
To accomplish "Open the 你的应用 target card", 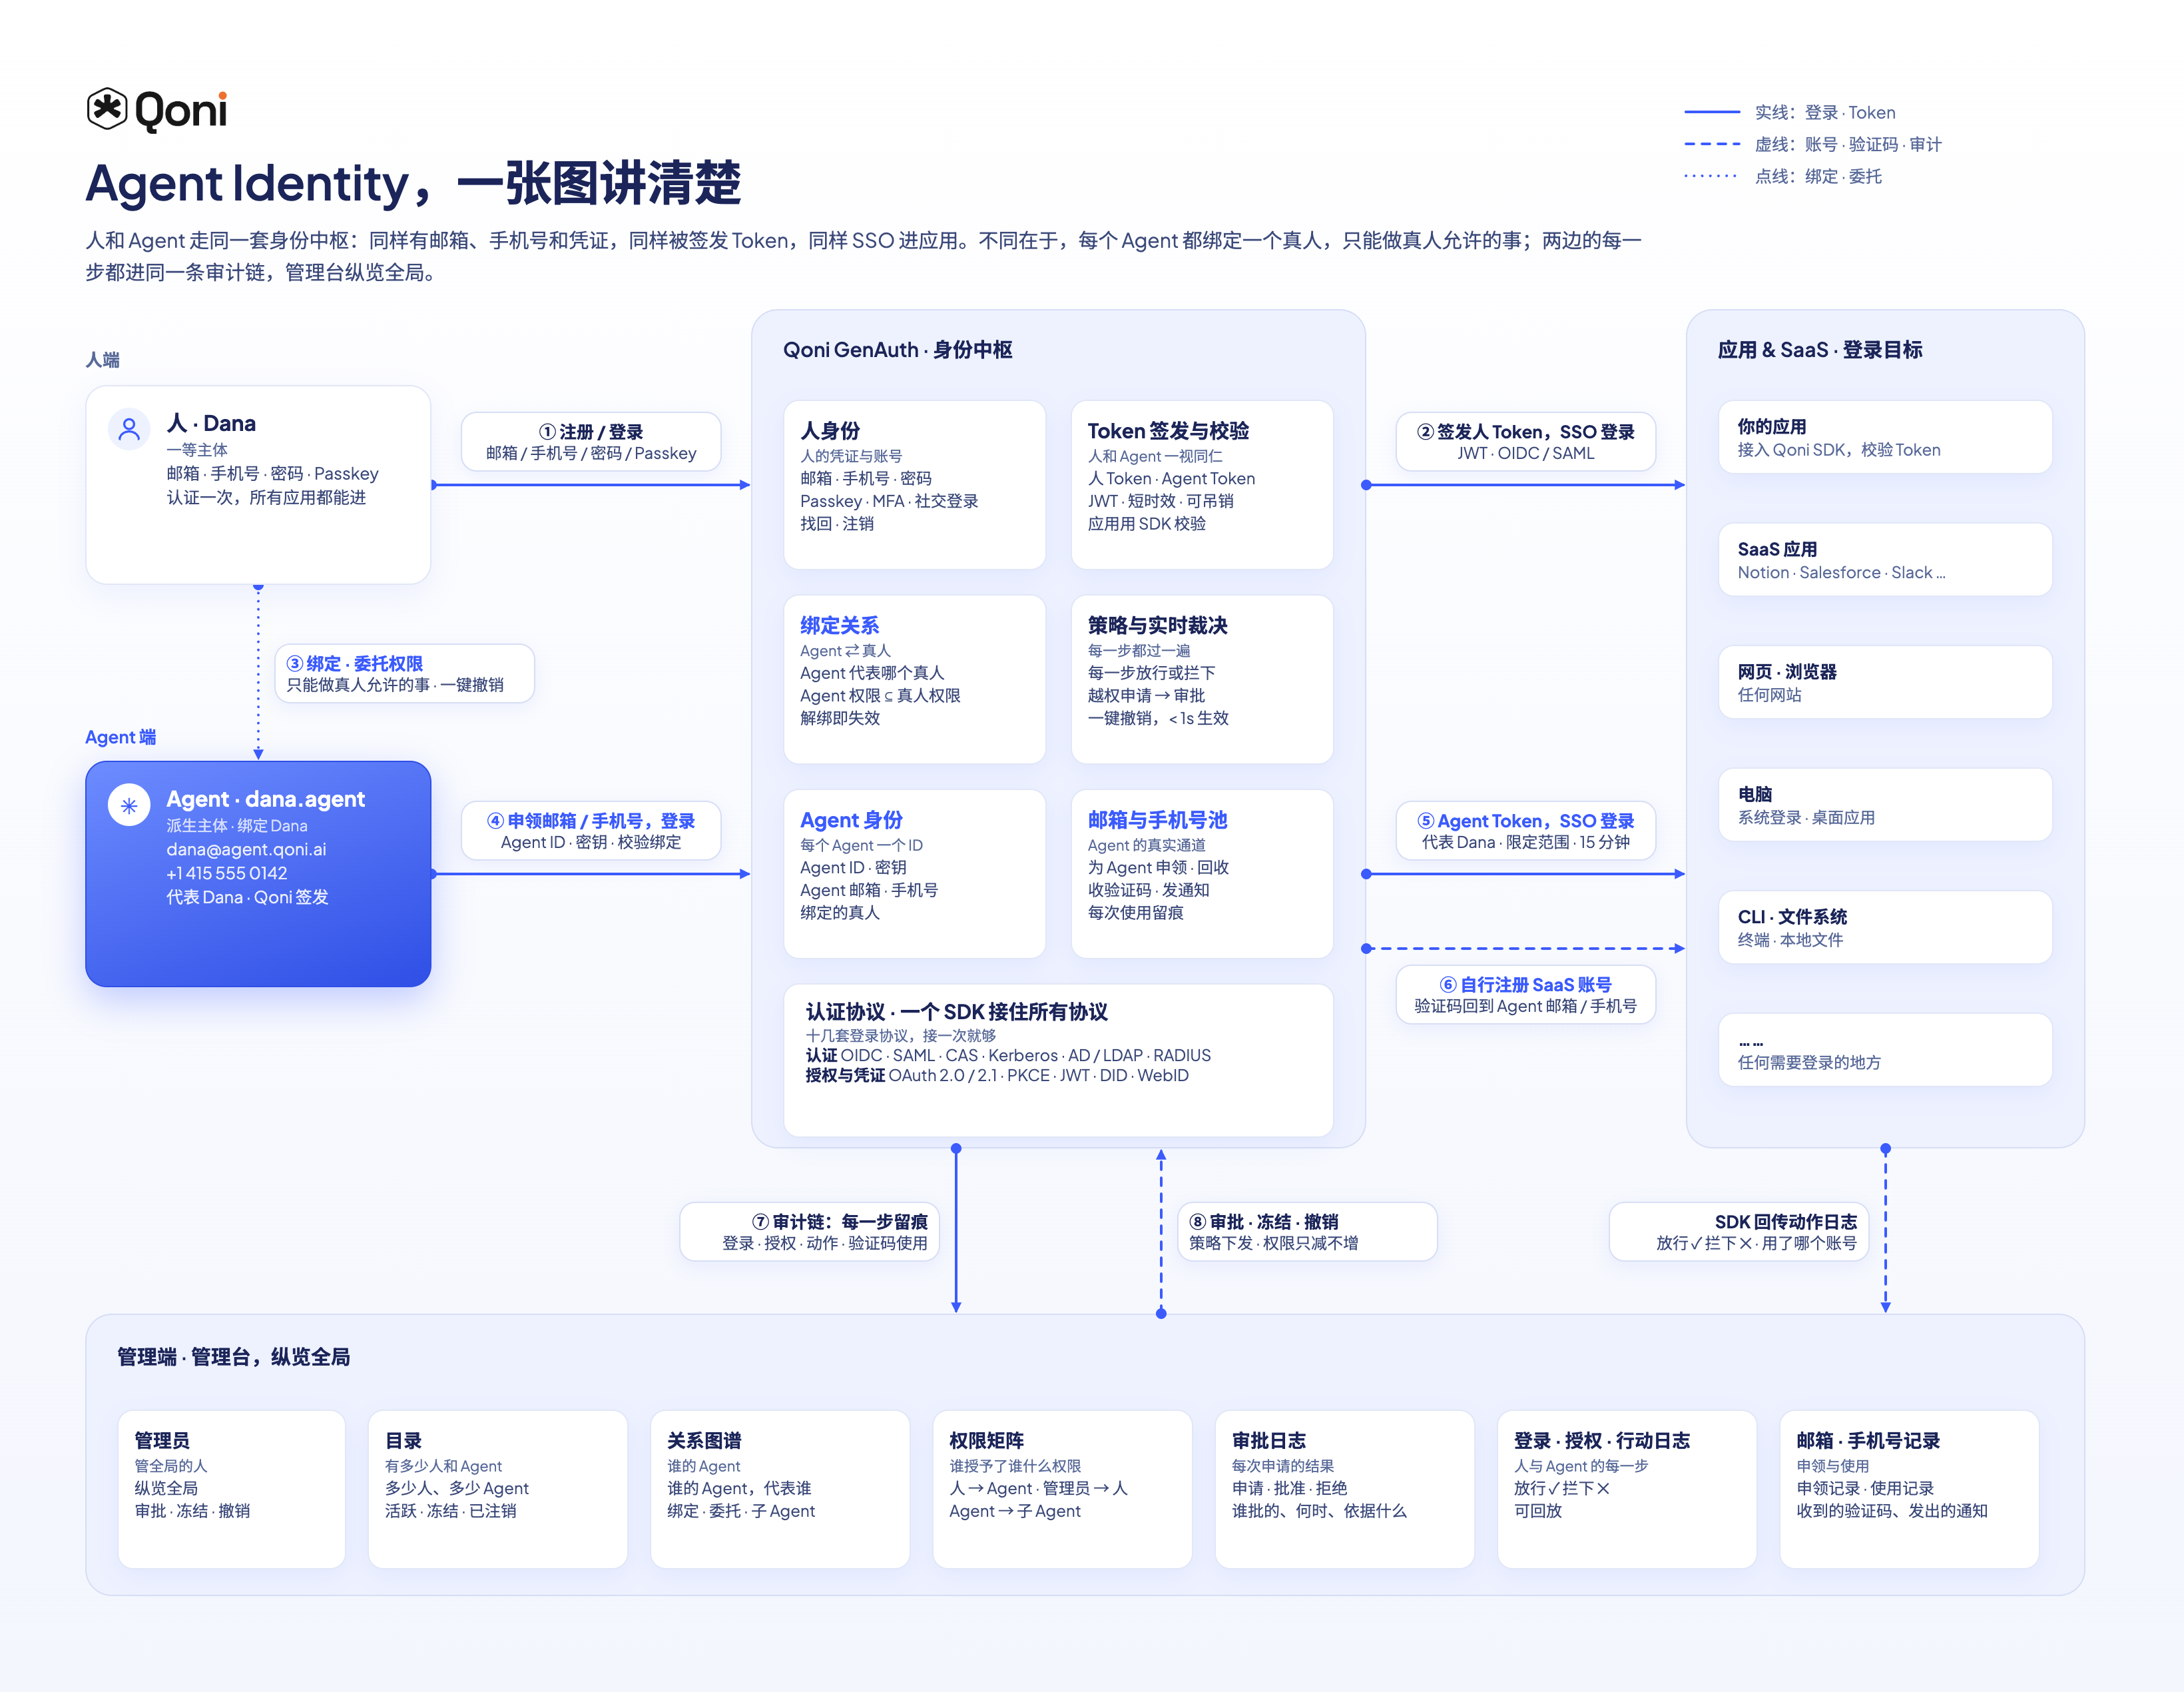I will pyautogui.click(x=1885, y=437).
